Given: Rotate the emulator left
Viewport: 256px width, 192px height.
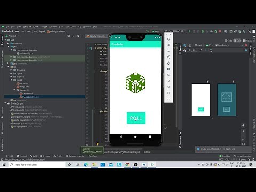Looking at the screenshot, I should [169, 57].
